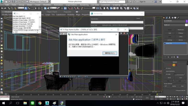
Task: Open the Sign In dropdown arrow
Action: (152, 2)
